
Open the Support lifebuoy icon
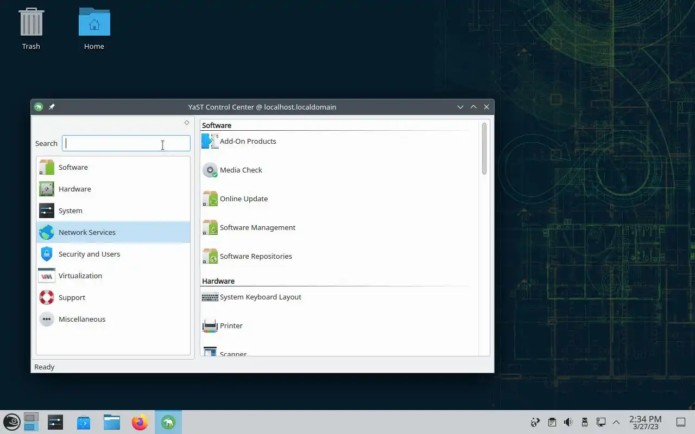pyautogui.click(x=47, y=297)
